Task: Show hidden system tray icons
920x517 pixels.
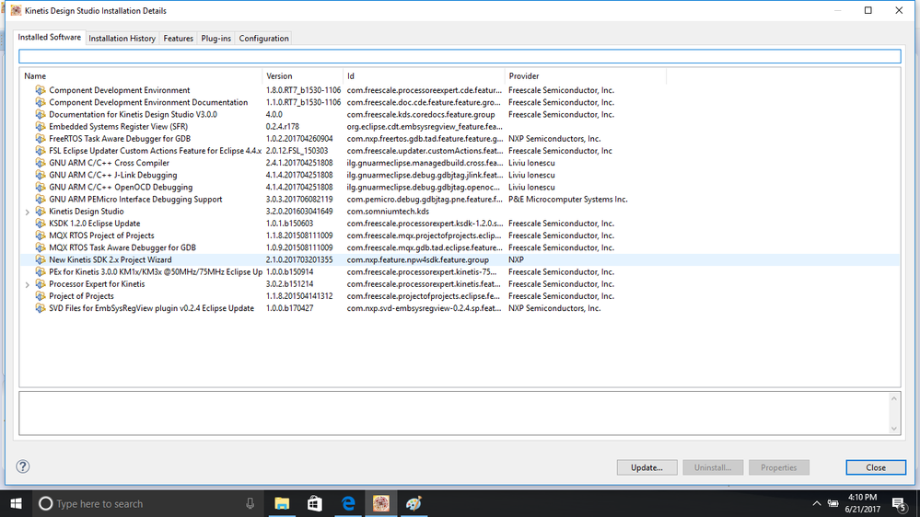Action: [816, 503]
